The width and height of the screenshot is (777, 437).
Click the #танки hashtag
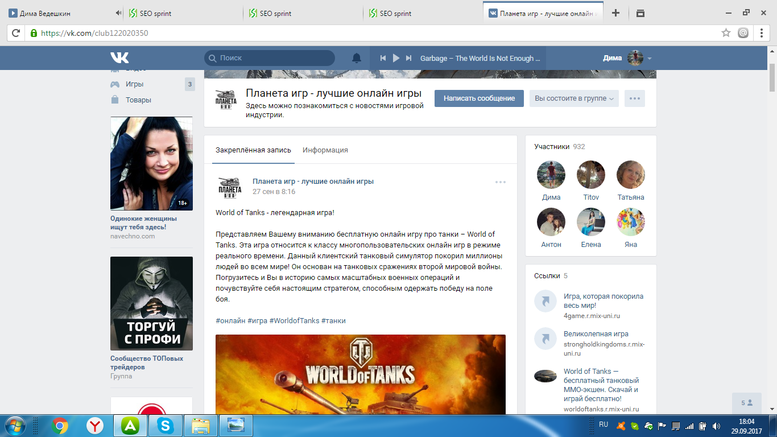pos(333,321)
